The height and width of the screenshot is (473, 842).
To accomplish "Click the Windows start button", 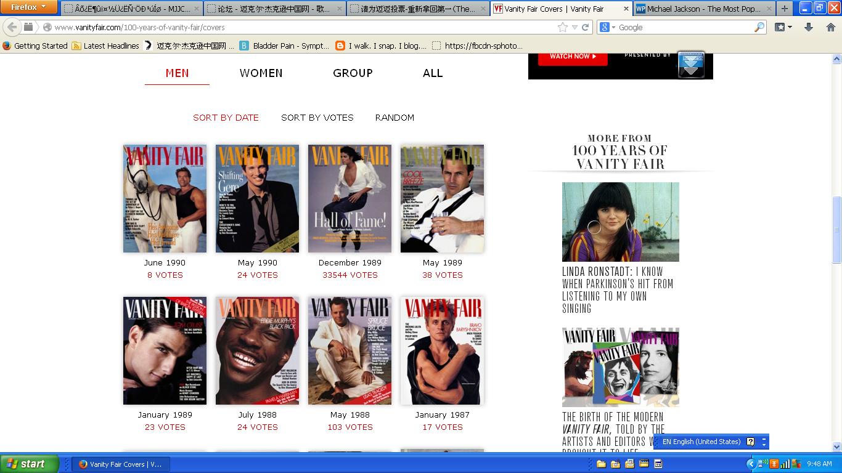I will tap(30, 464).
